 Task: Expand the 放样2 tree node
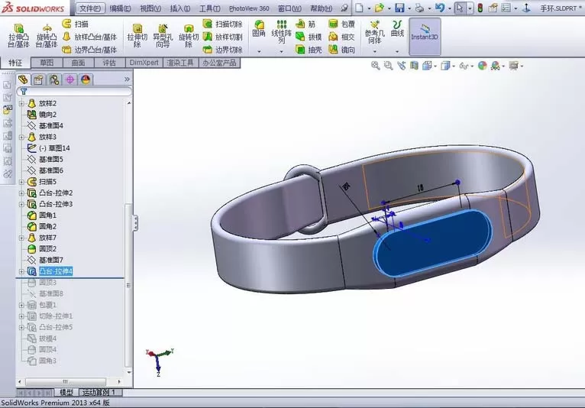[x=21, y=103]
